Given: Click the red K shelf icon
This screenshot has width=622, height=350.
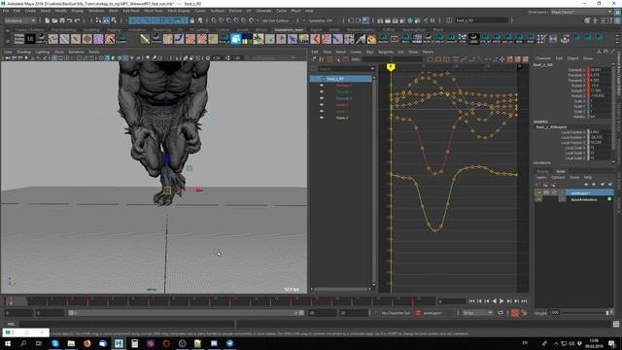Looking at the screenshot, I should tap(315, 39).
